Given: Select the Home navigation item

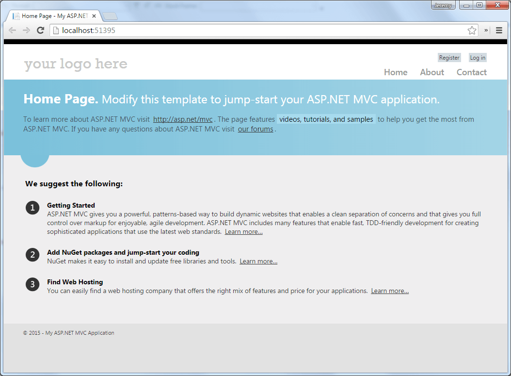Looking at the screenshot, I should [395, 72].
